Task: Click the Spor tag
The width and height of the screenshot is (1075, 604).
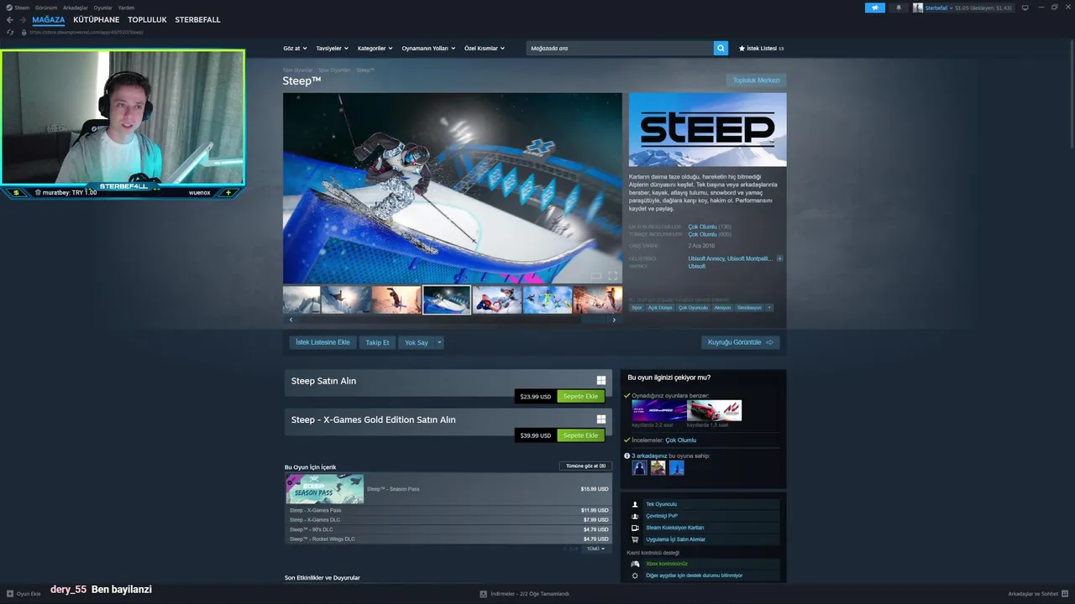Action: [x=637, y=308]
